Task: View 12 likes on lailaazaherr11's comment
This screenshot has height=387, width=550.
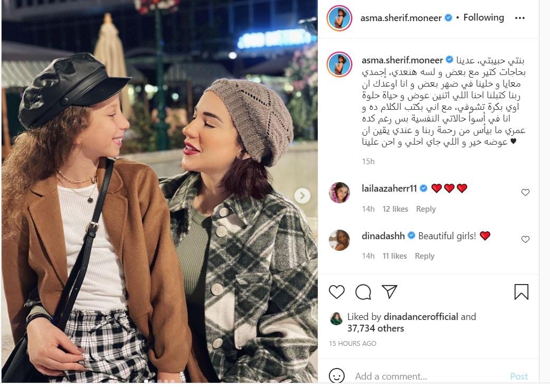Action: click(x=395, y=209)
